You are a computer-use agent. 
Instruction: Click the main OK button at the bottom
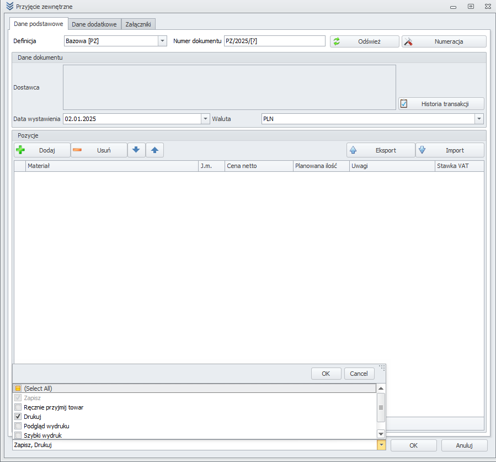(413, 445)
